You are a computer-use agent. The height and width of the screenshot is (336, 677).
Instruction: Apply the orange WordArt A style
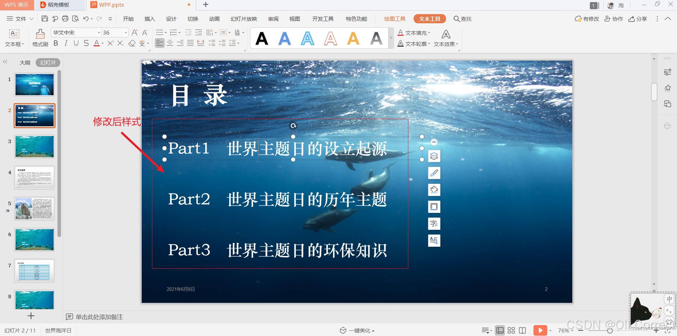(x=353, y=38)
